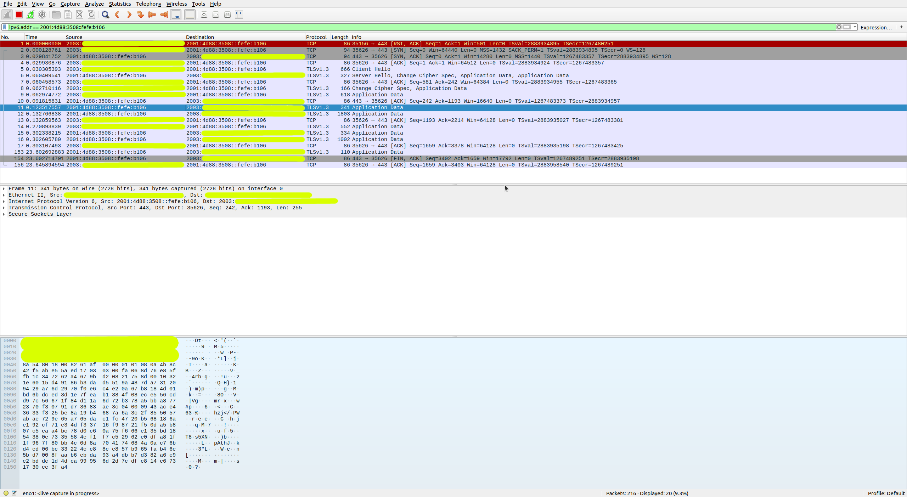Go to the first packet arrow
The width and height of the screenshot is (907, 497).
click(152, 15)
